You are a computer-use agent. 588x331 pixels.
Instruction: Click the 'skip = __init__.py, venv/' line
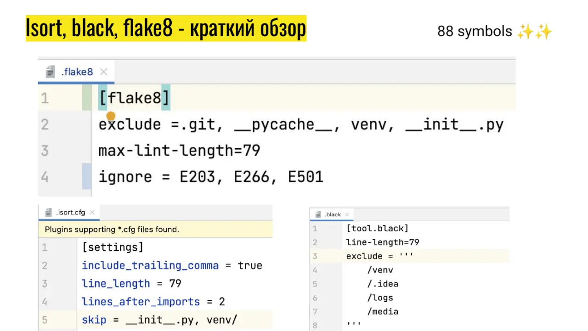(159, 320)
